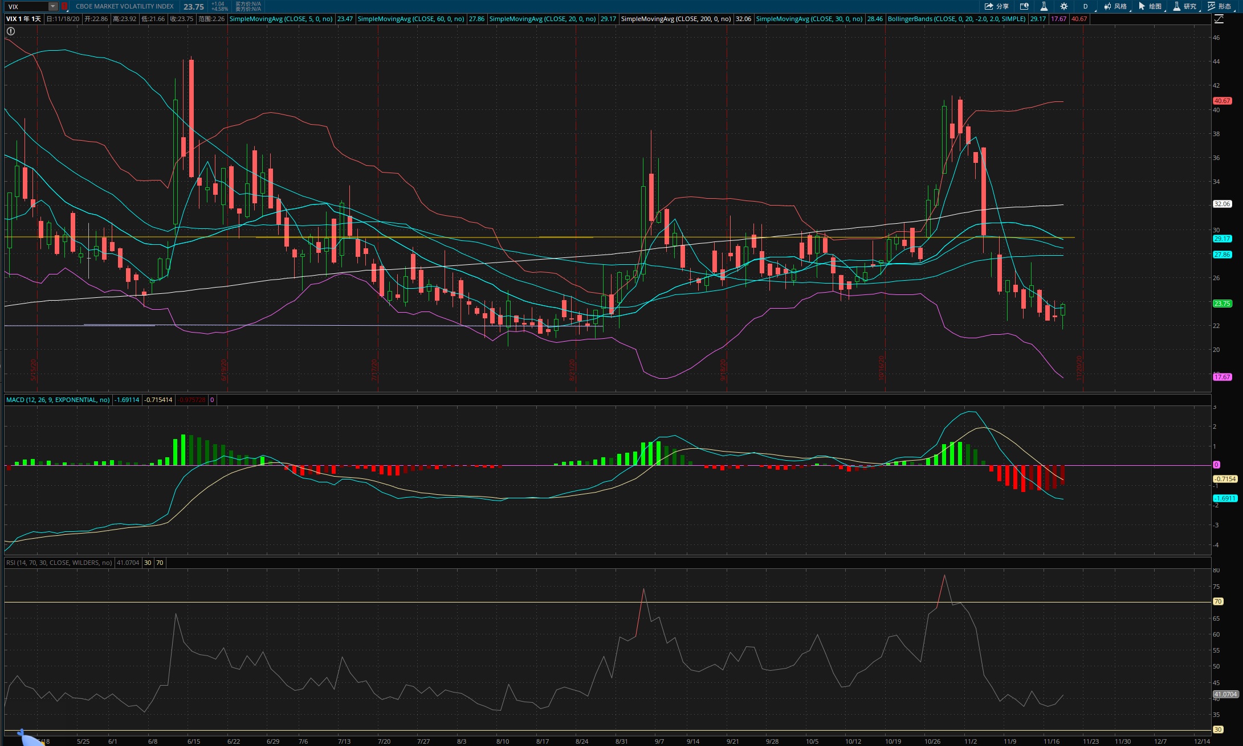Click the RSI (14, 70, 30, CLOSE, WILDERS, no) label

coord(59,563)
